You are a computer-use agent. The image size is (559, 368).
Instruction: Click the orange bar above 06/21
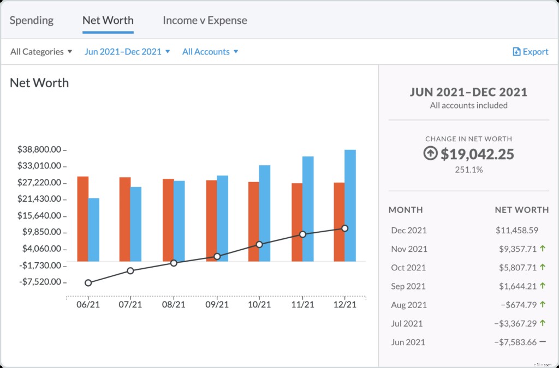tap(84, 218)
